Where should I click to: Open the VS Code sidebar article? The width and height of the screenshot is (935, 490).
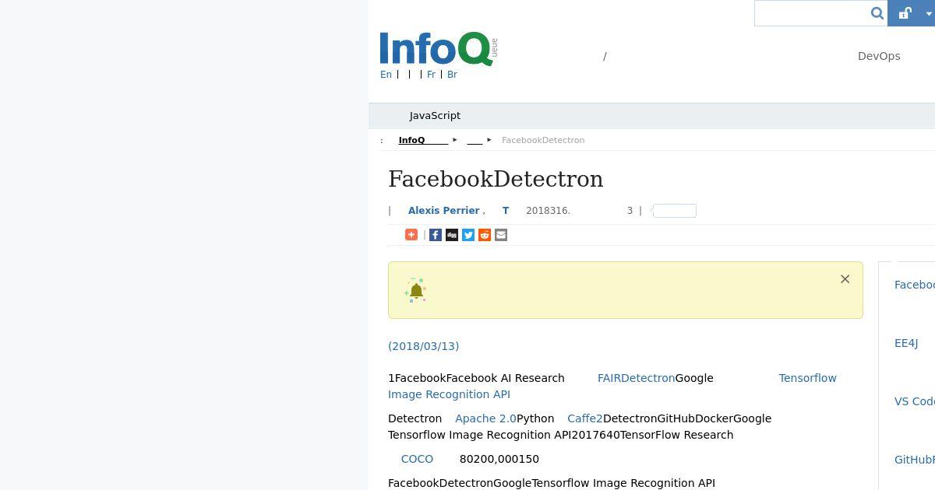(x=915, y=401)
